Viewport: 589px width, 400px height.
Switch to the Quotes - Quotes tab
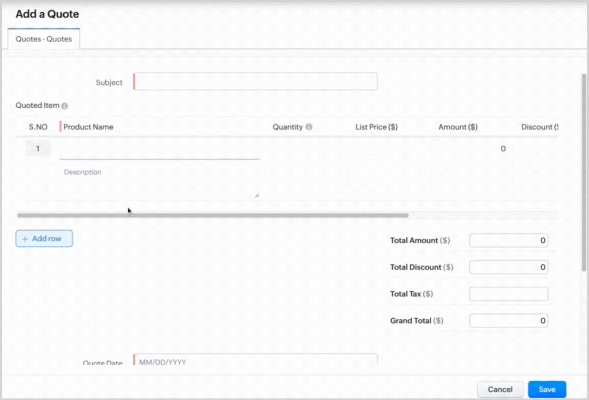[44, 39]
